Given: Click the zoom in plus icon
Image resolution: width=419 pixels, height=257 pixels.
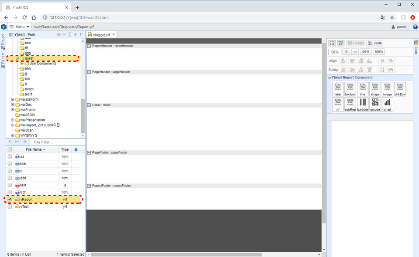Looking at the screenshot, I should [346, 52].
